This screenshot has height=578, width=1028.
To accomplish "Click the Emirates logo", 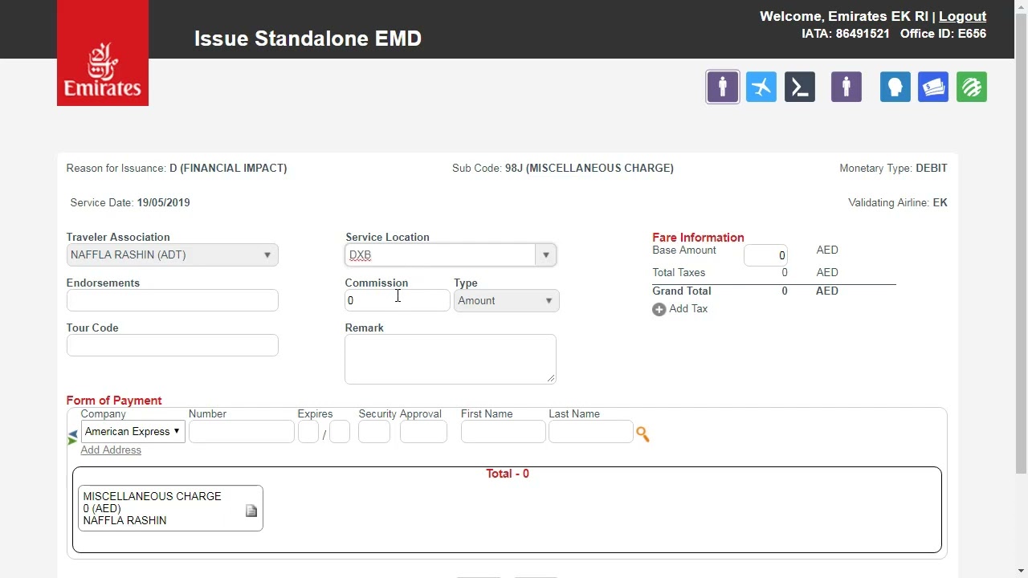I will (x=103, y=53).
